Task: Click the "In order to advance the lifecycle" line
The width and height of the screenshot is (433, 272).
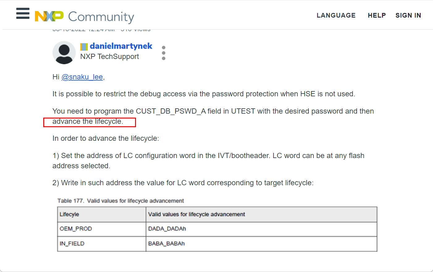Action: pos(106,138)
